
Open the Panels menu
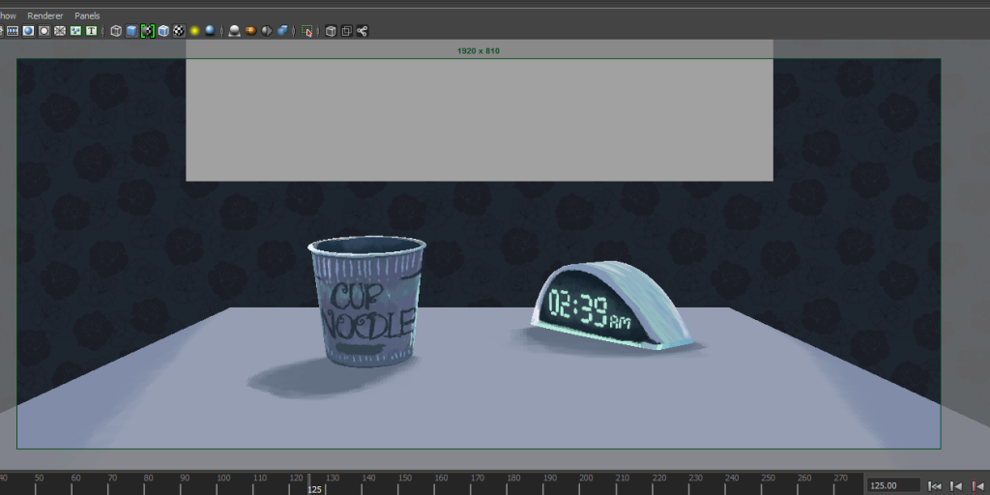click(87, 15)
